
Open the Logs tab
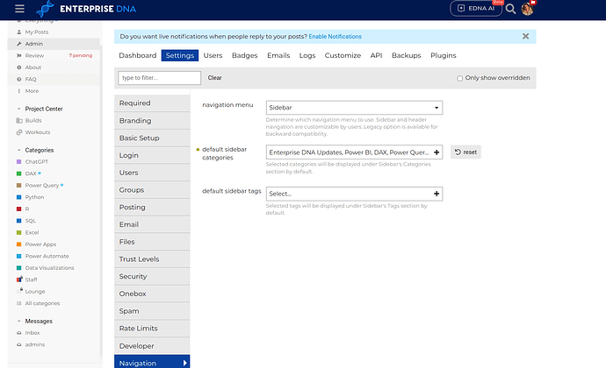[307, 55]
